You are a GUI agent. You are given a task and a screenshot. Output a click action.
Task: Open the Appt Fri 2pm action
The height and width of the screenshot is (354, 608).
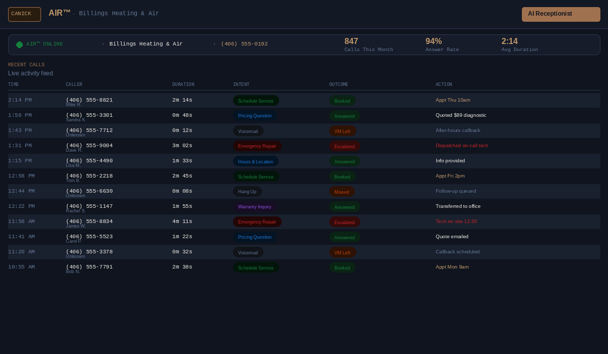click(x=450, y=176)
